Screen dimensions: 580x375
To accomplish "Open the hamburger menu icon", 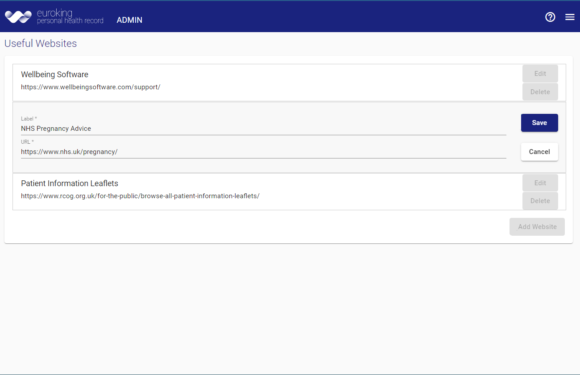I will (570, 17).
